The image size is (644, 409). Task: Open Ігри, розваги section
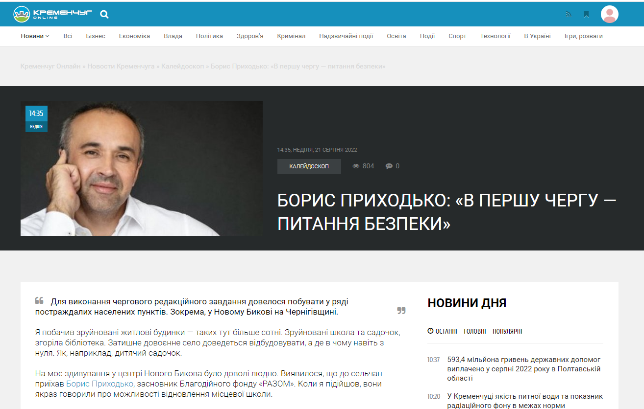[583, 36]
